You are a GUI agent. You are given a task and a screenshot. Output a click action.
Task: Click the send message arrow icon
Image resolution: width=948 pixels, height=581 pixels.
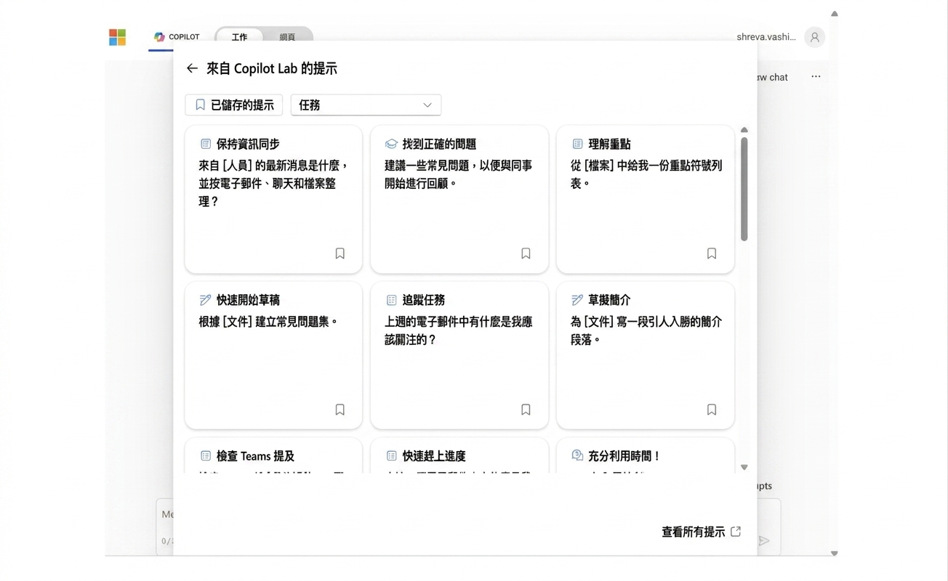click(x=764, y=540)
